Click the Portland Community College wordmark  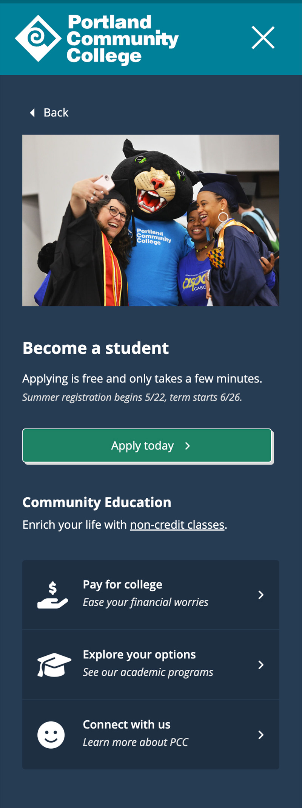tap(122, 39)
